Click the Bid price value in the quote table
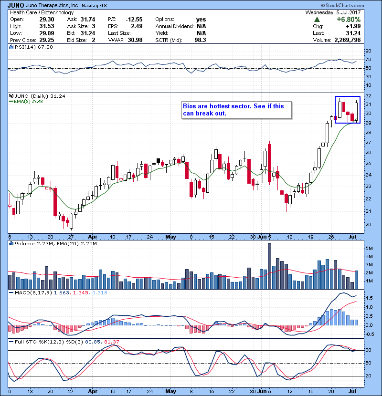This screenshot has height=396, width=382. click(88, 33)
